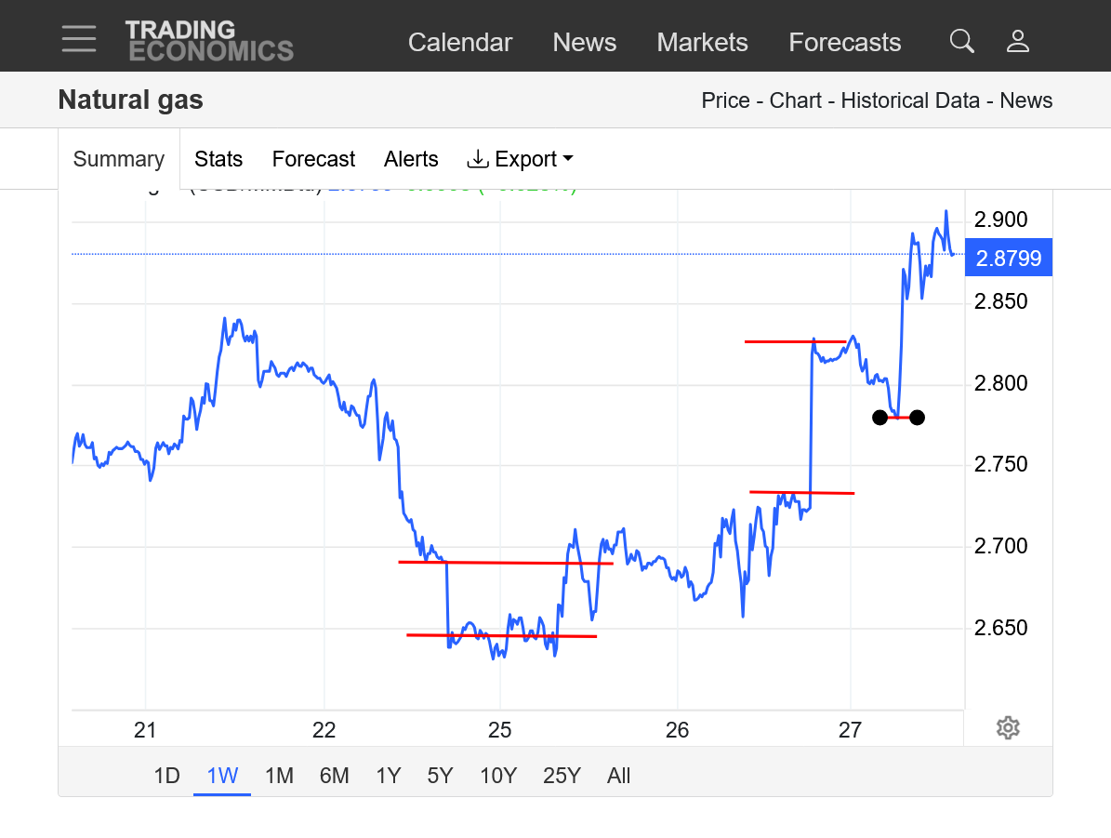
Task: Click the Trading Economics logo
Action: tap(209, 41)
